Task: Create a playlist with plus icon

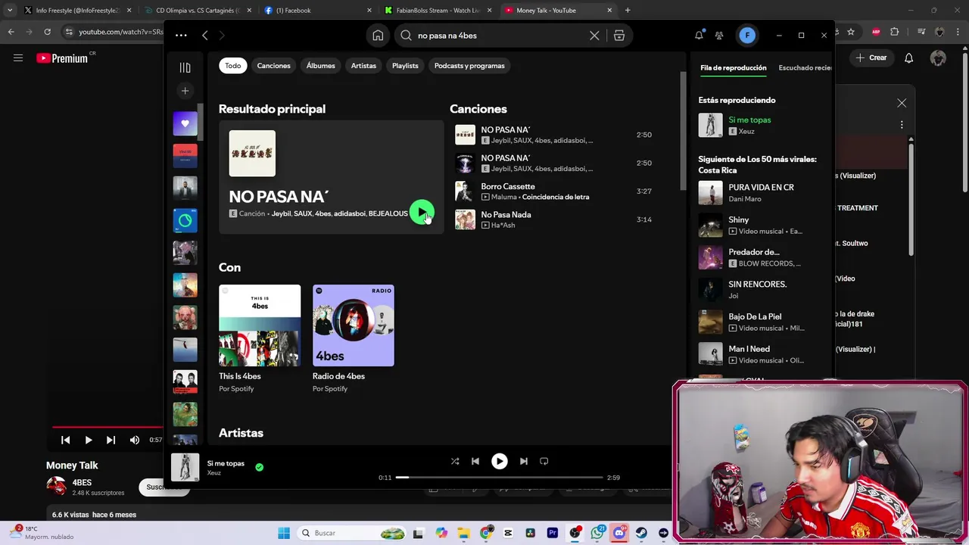Action: [x=185, y=91]
